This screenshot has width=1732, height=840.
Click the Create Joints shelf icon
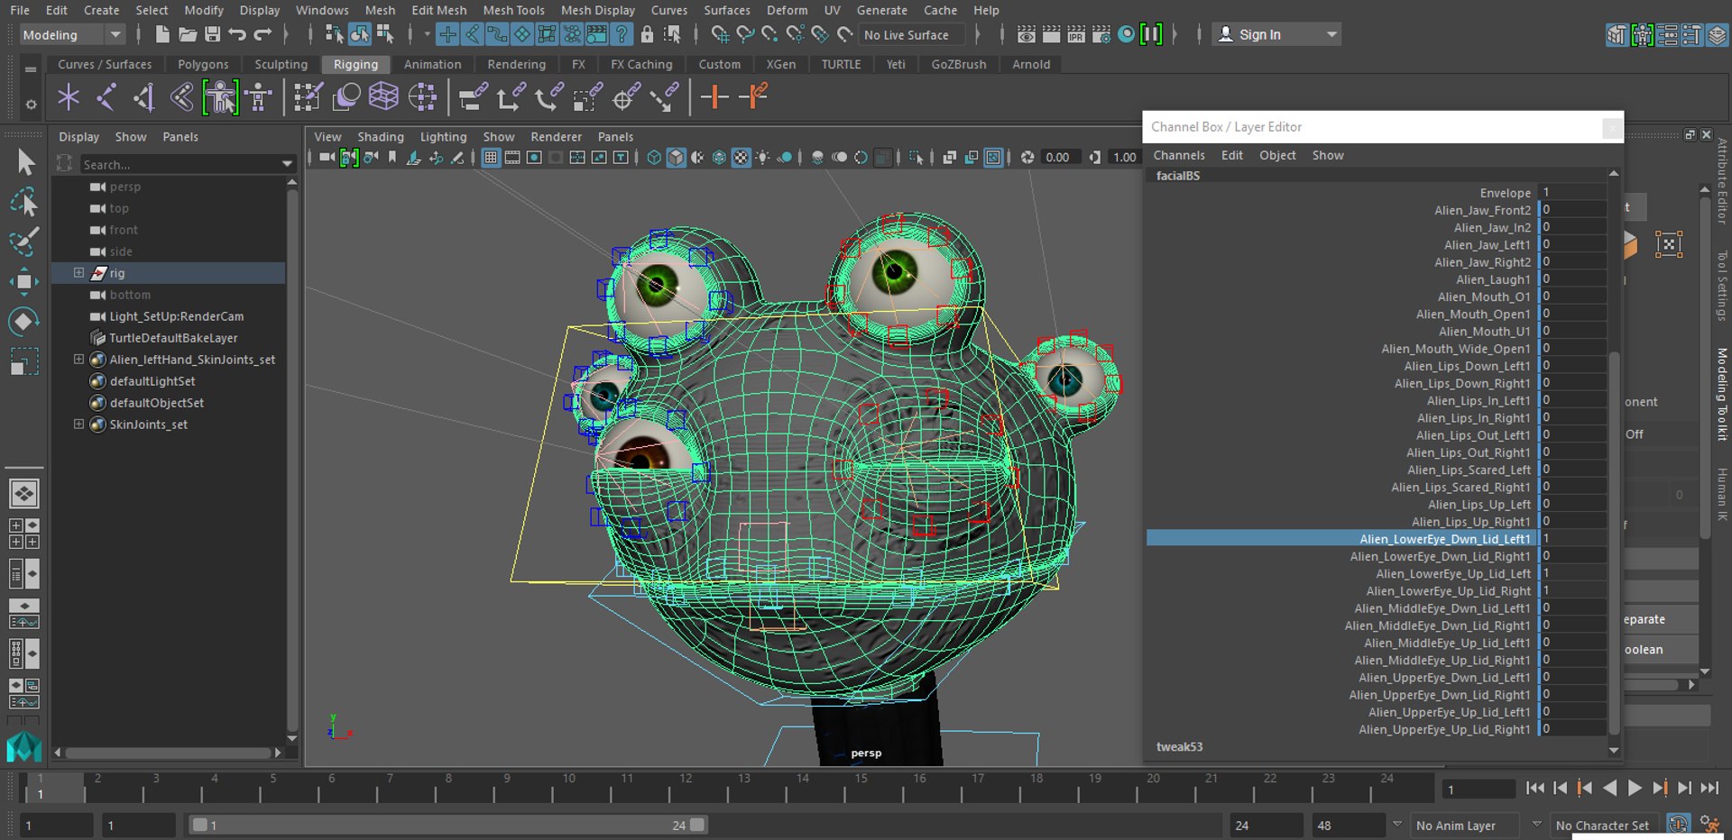(106, 96)
